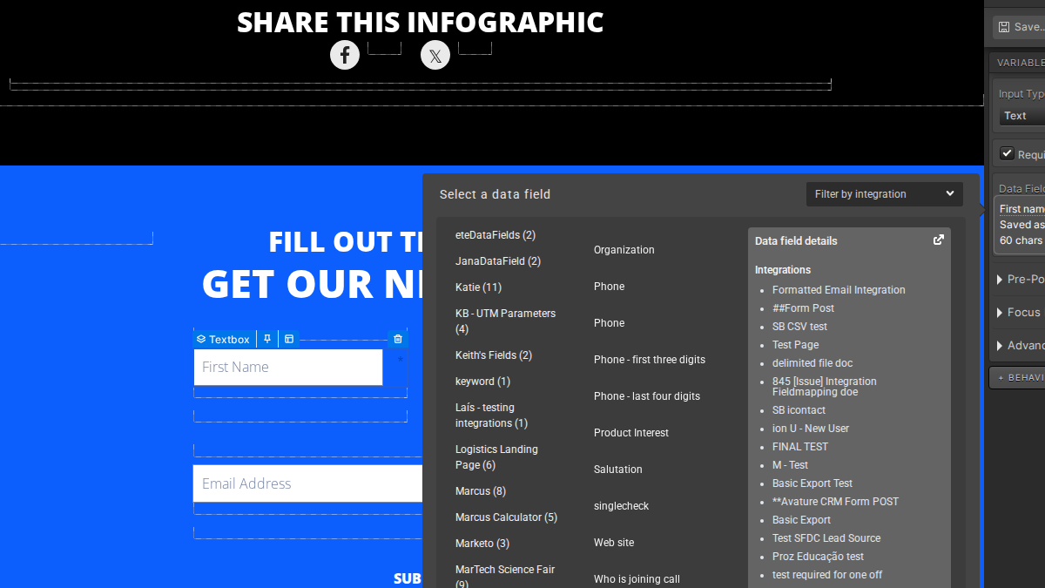Open data field details in new window
The image size is (1045, 588).
pos(939,240)
